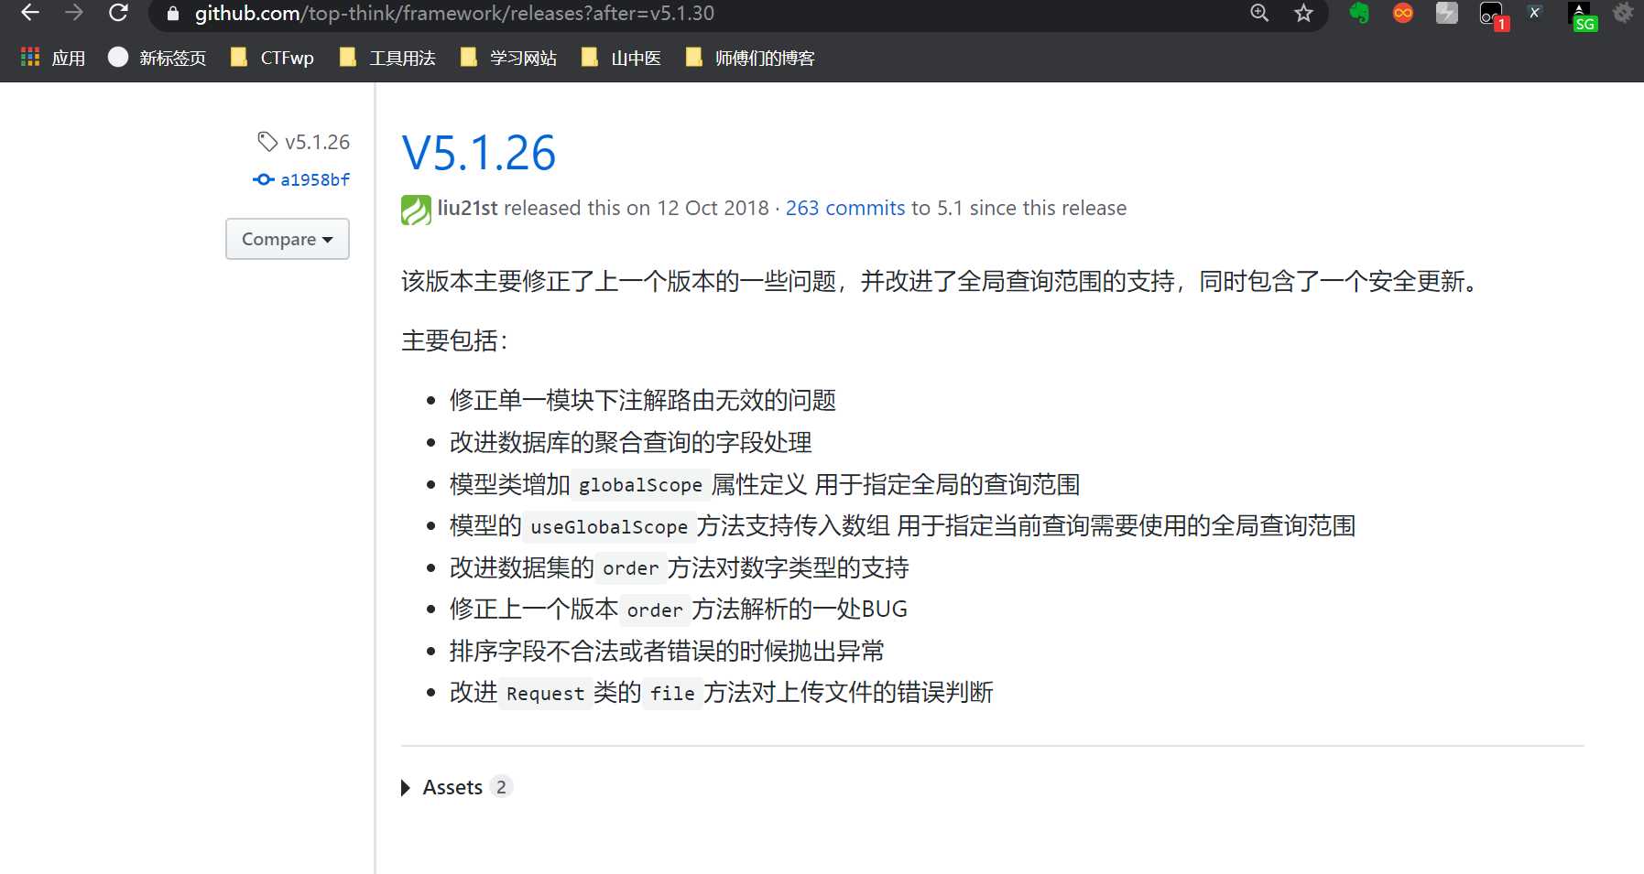This screenshot has width=1644, height=874.
Task: Open the CTFwp bookmark folder
Action: [272, 58]
